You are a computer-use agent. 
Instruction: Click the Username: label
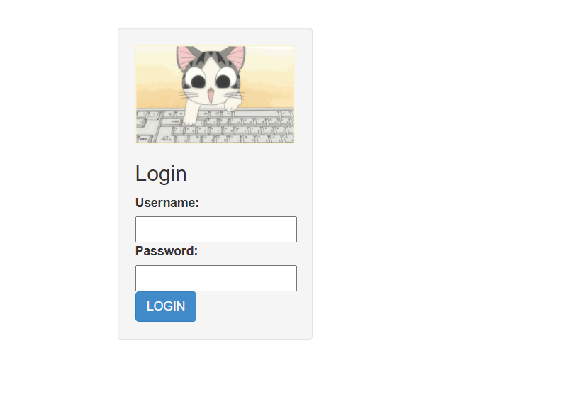point(167,203)
